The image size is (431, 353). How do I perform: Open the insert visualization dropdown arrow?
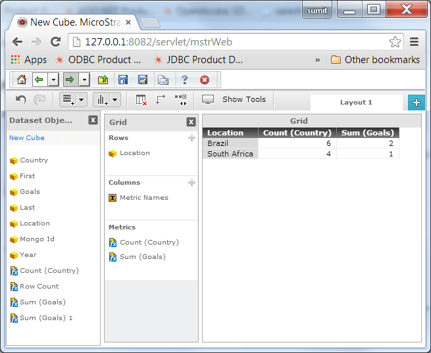[x=115, y=100]
